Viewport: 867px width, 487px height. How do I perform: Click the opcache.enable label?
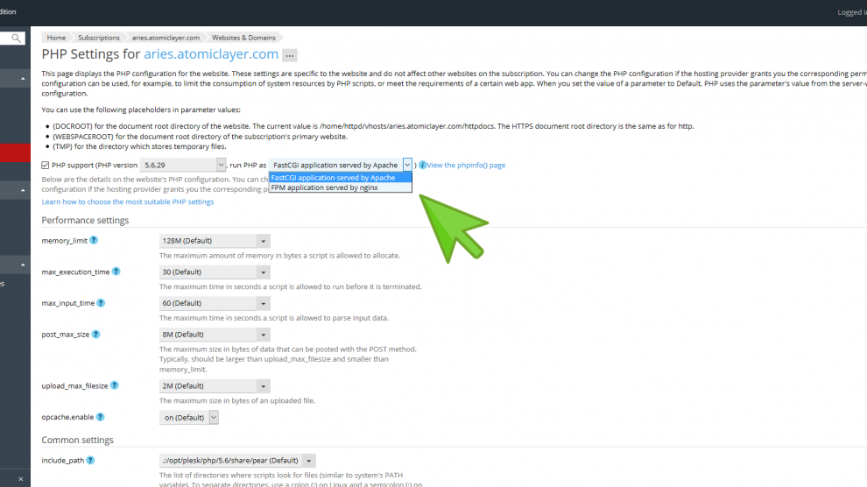(67, 417)
